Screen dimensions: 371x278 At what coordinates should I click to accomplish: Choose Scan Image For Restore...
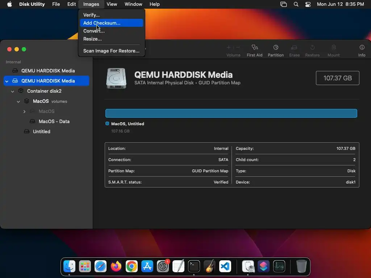(112, 51)
